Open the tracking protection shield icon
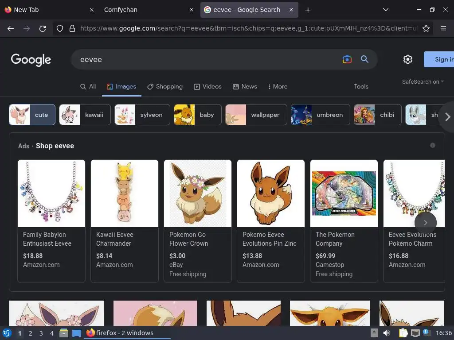 coord(60,28)
